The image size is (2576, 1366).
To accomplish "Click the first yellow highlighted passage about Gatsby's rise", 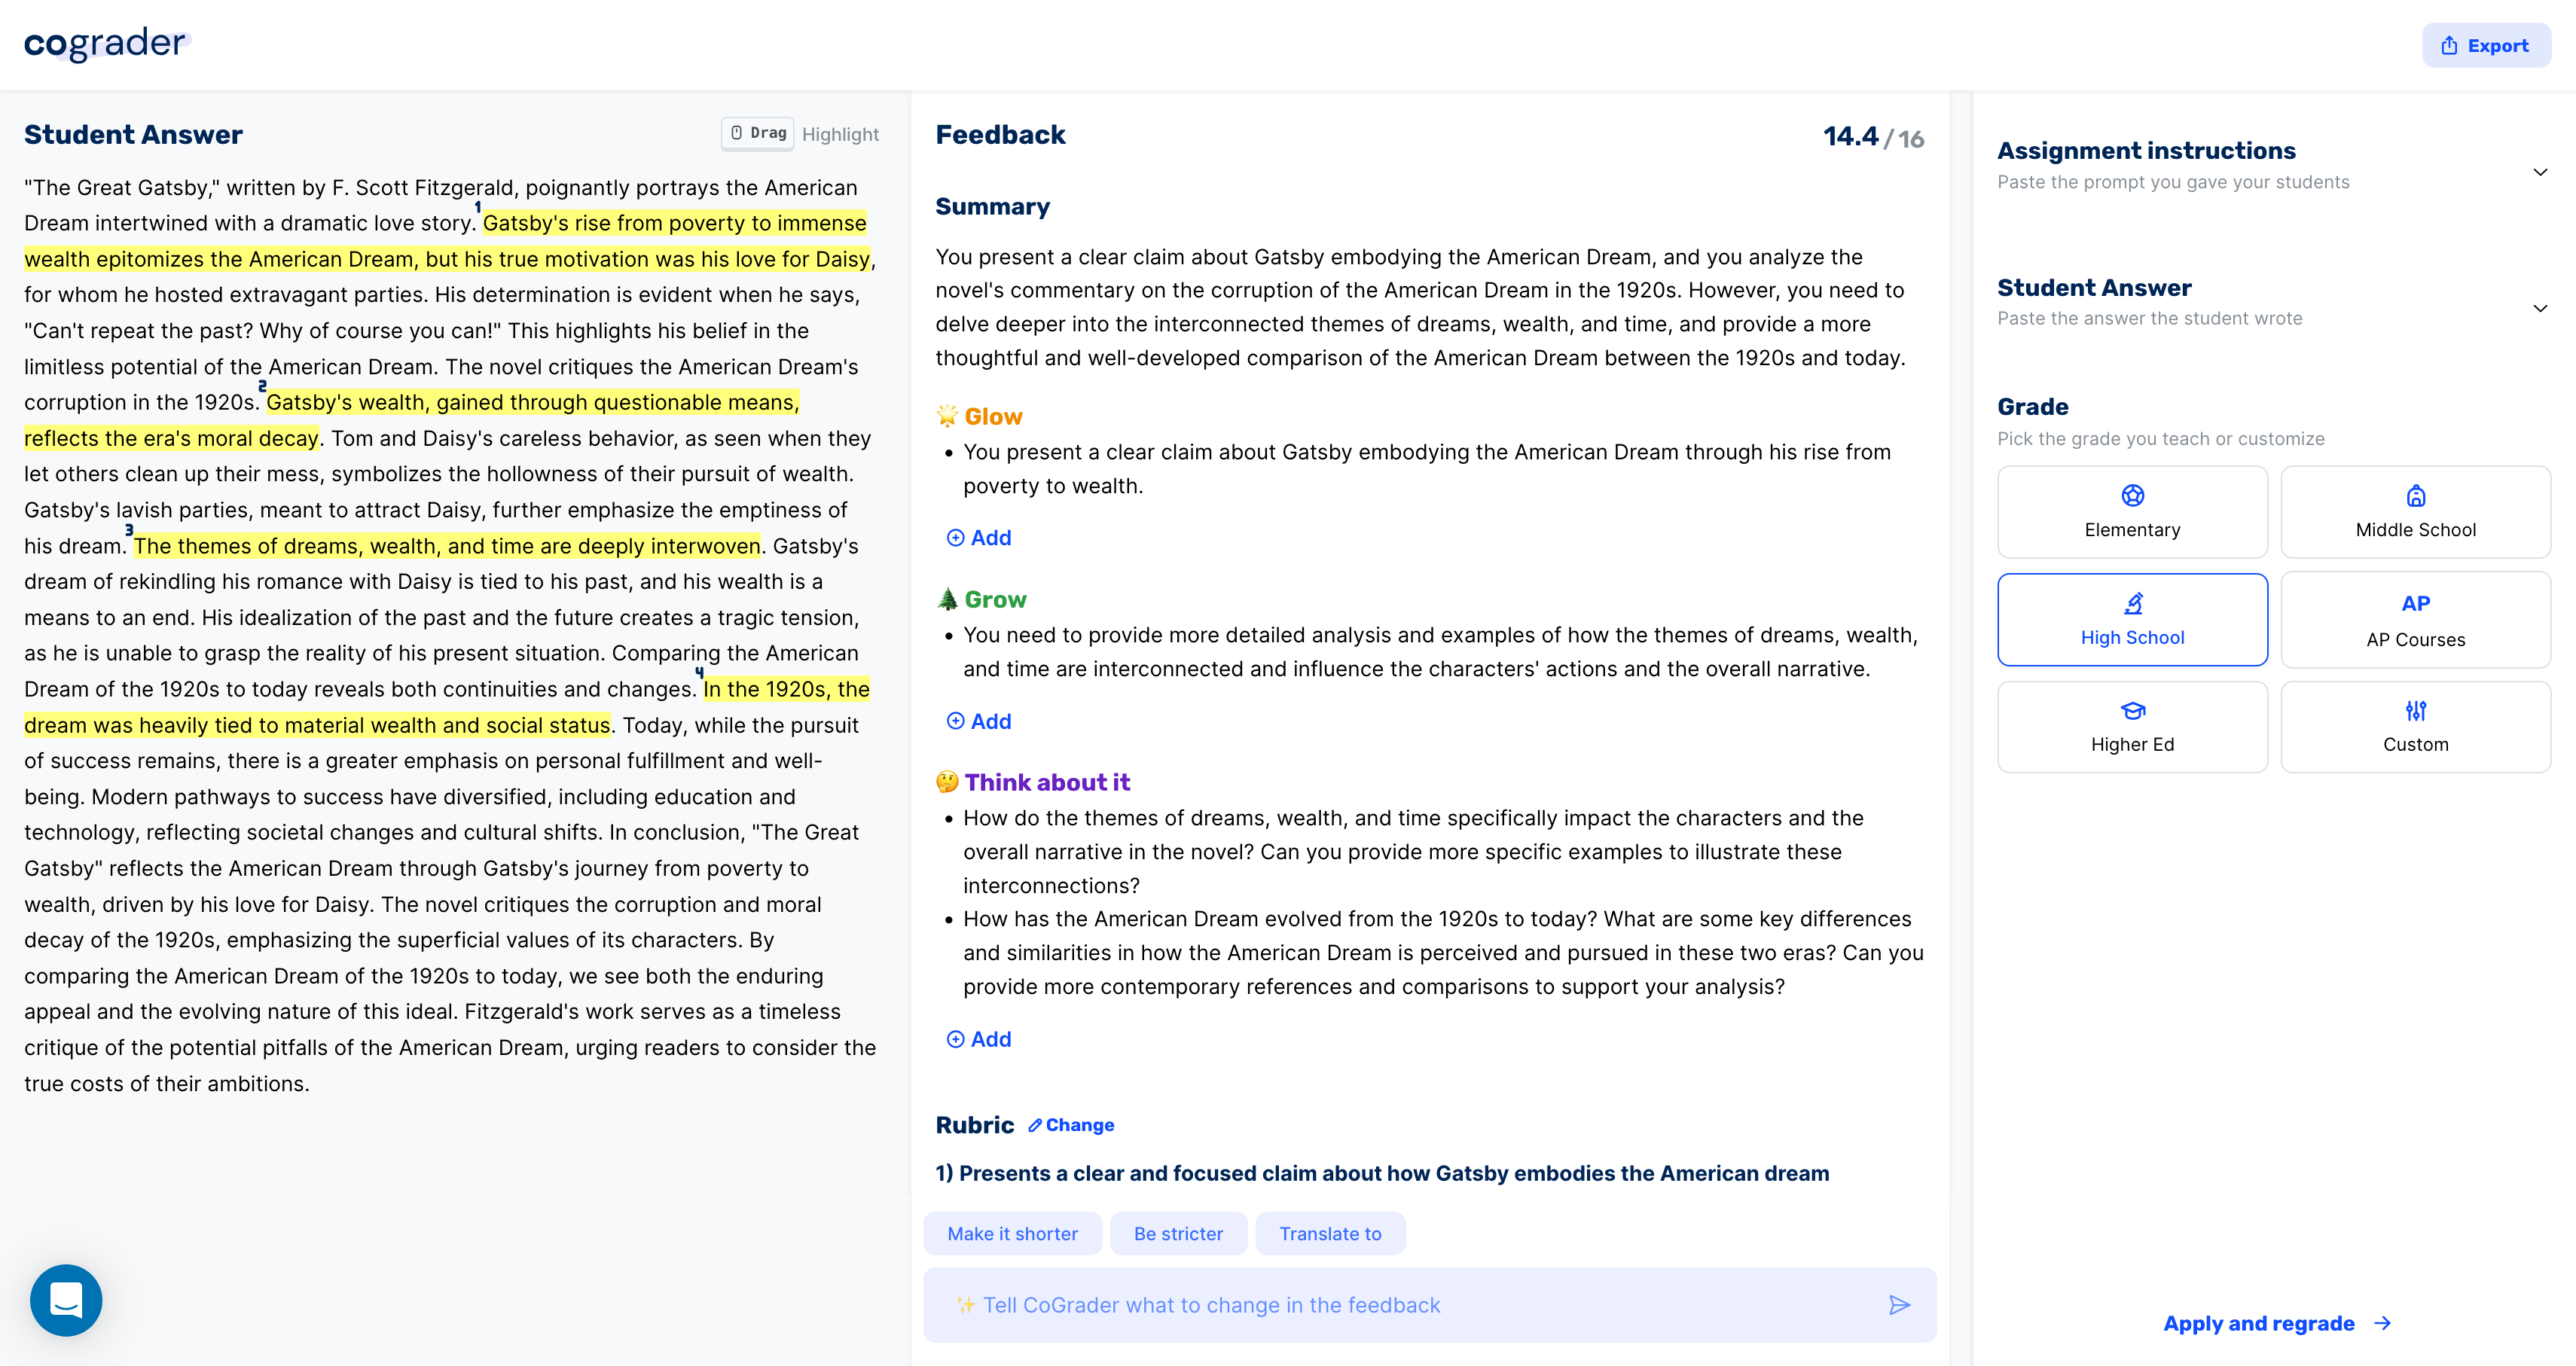I will click(x=674, y=223).
